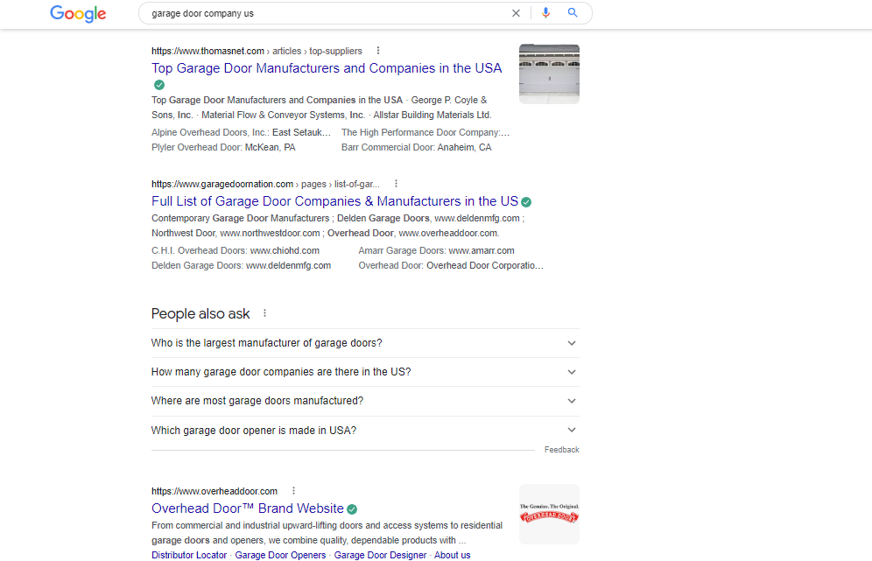The height and width of the screenshot is (561, 872).
Task: Expand 'Which garage door opener is made in USA?'
Action: pyautogui.click(x=365, y=431)
